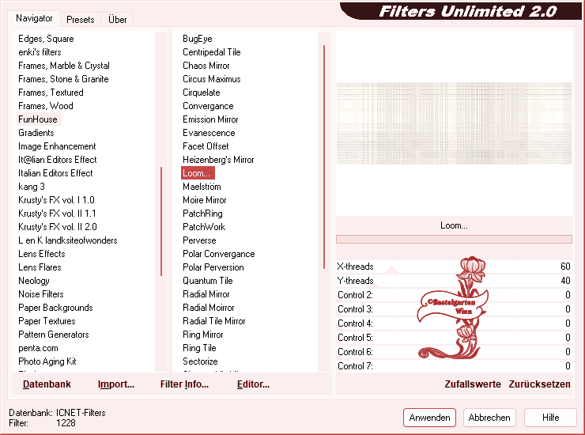This screenshot has width=585, height=435.
Task: Adjust the Y-threads slider
Action: pos(454,281)
